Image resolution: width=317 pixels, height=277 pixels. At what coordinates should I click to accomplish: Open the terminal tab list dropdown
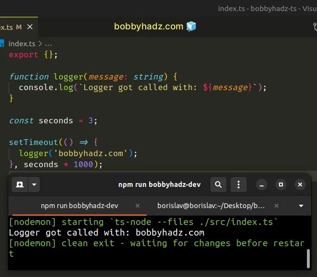(301, 206)
